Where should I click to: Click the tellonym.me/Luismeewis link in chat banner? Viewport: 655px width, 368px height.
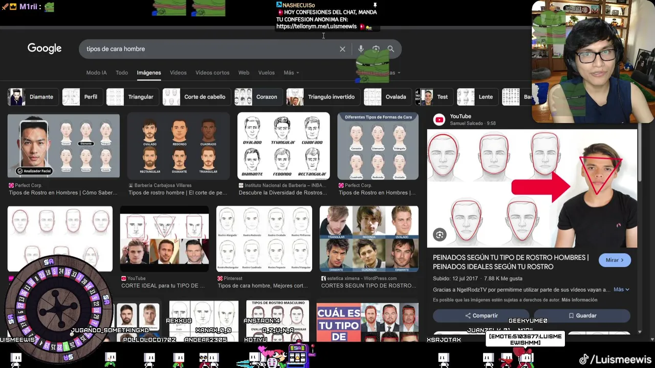(316, 27)
